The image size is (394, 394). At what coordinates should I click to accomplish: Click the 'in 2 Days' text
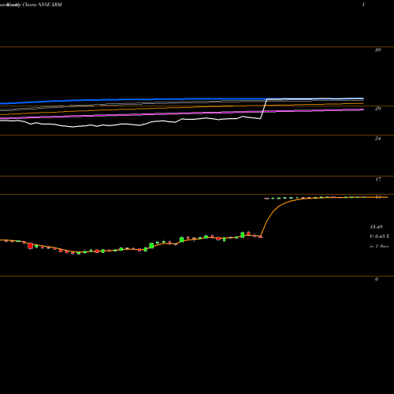[x=379, y=246]
